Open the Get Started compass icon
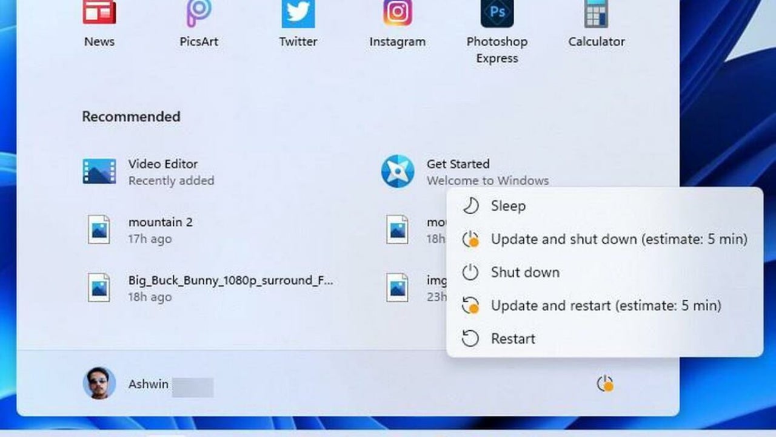This screenshot has width=776, height=437. 398,172
